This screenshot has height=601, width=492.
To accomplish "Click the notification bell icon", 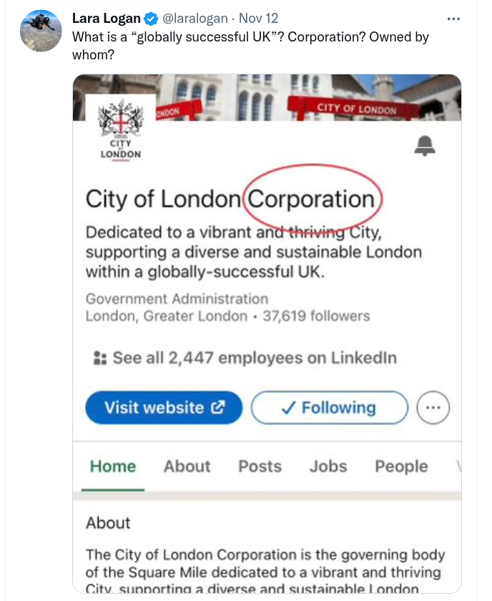I will pos(425,147).
